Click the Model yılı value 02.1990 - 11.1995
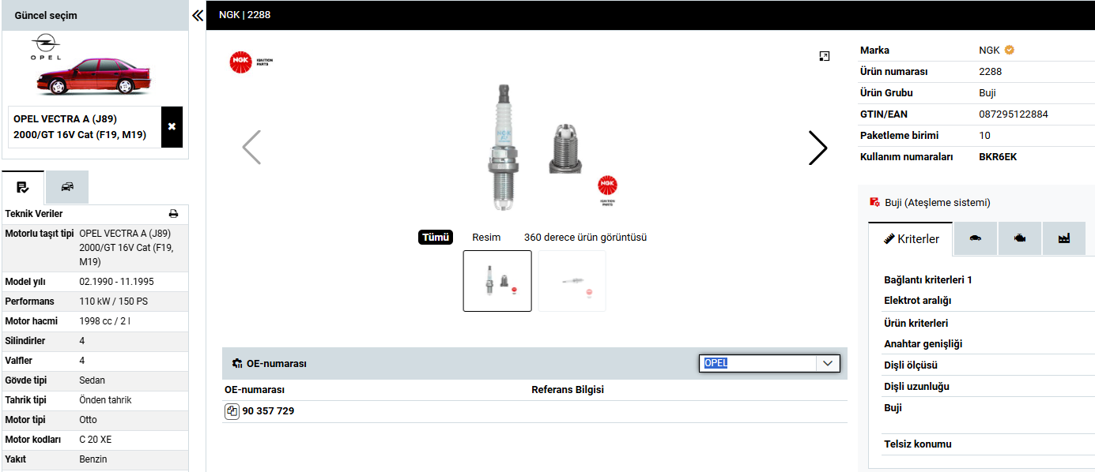The width and height of the screenshot is (1095, 472). pos(116,282)
